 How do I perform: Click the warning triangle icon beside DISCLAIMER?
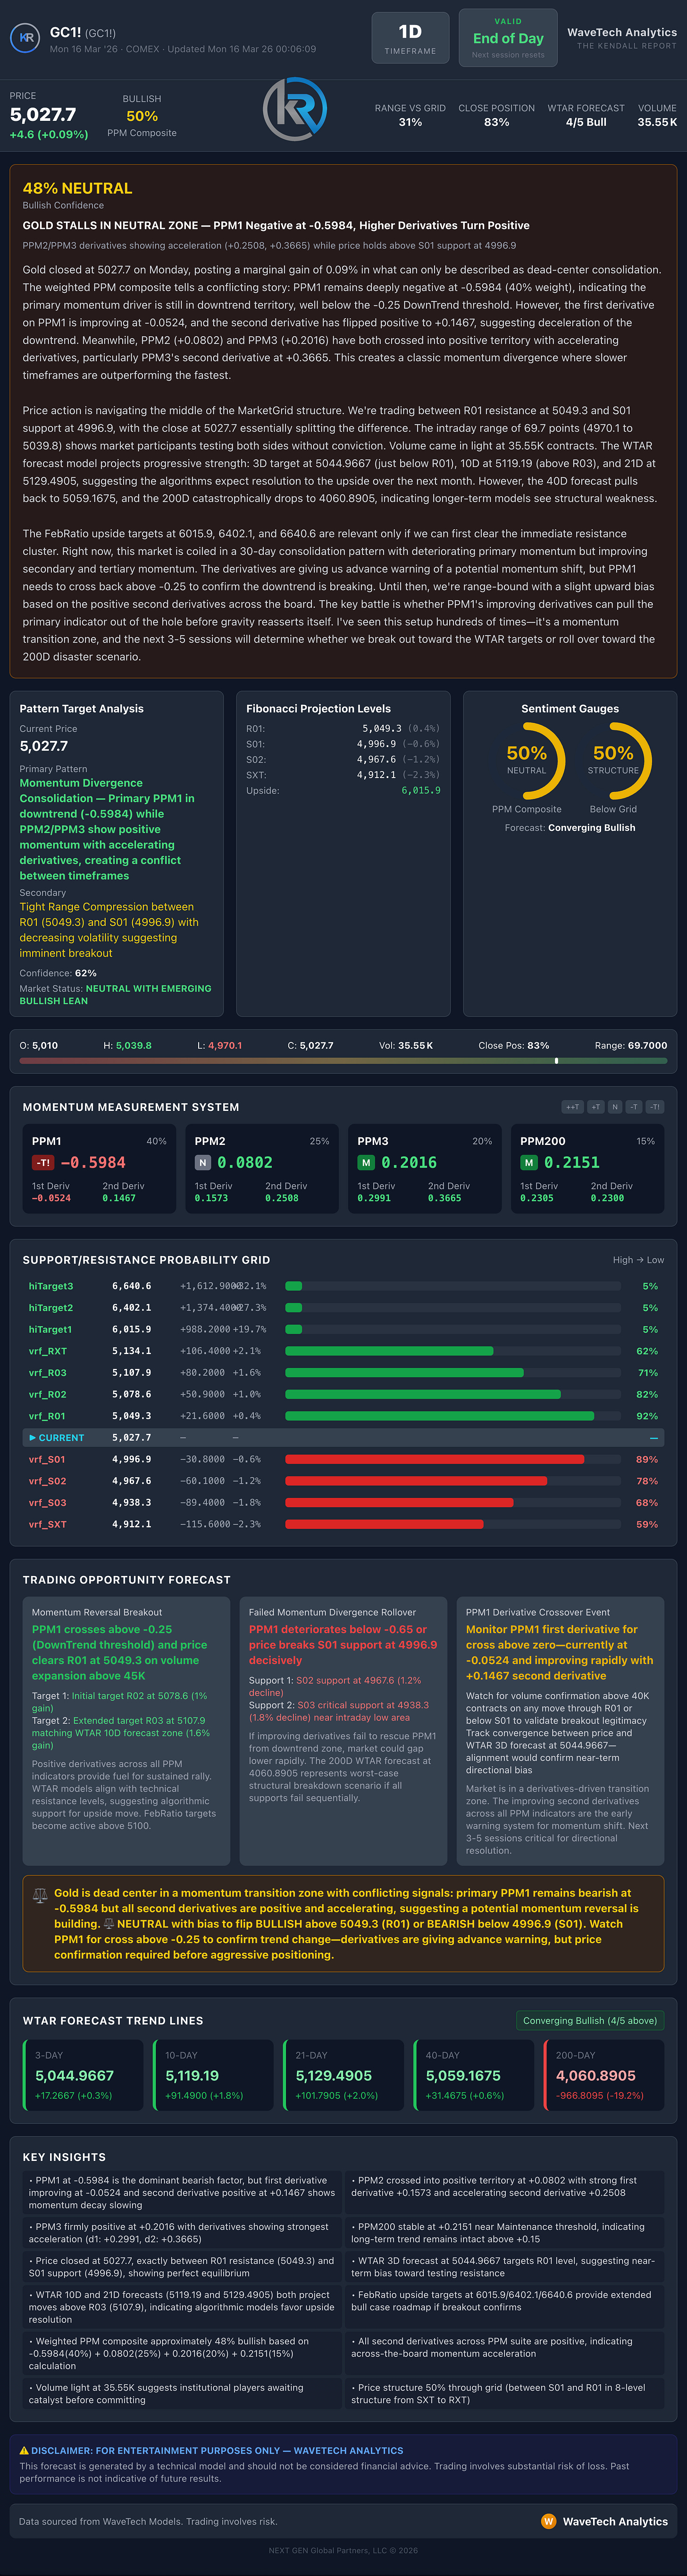(24, 2451)
